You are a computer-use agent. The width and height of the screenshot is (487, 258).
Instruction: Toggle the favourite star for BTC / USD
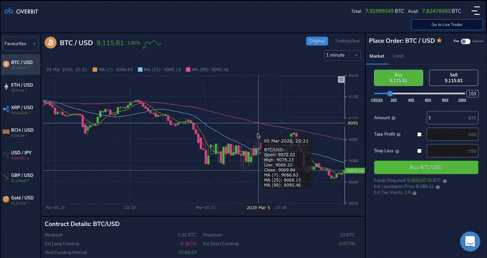pos(439,40)
